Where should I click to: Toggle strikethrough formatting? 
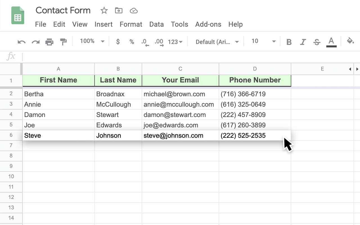click(x=317, y=41)
